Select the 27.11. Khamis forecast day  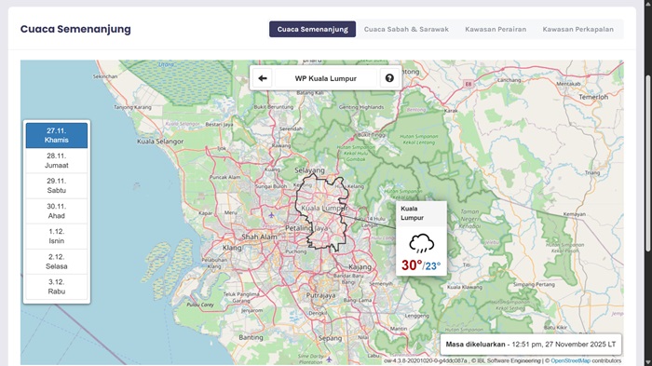click(x=57, y=135)
